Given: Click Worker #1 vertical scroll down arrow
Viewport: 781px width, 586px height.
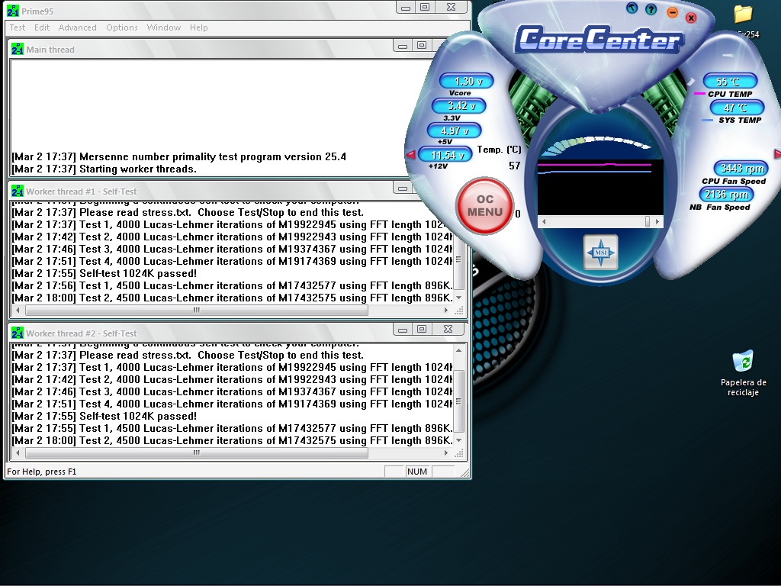Looking at the screenshot, I should tap(458, 298).
